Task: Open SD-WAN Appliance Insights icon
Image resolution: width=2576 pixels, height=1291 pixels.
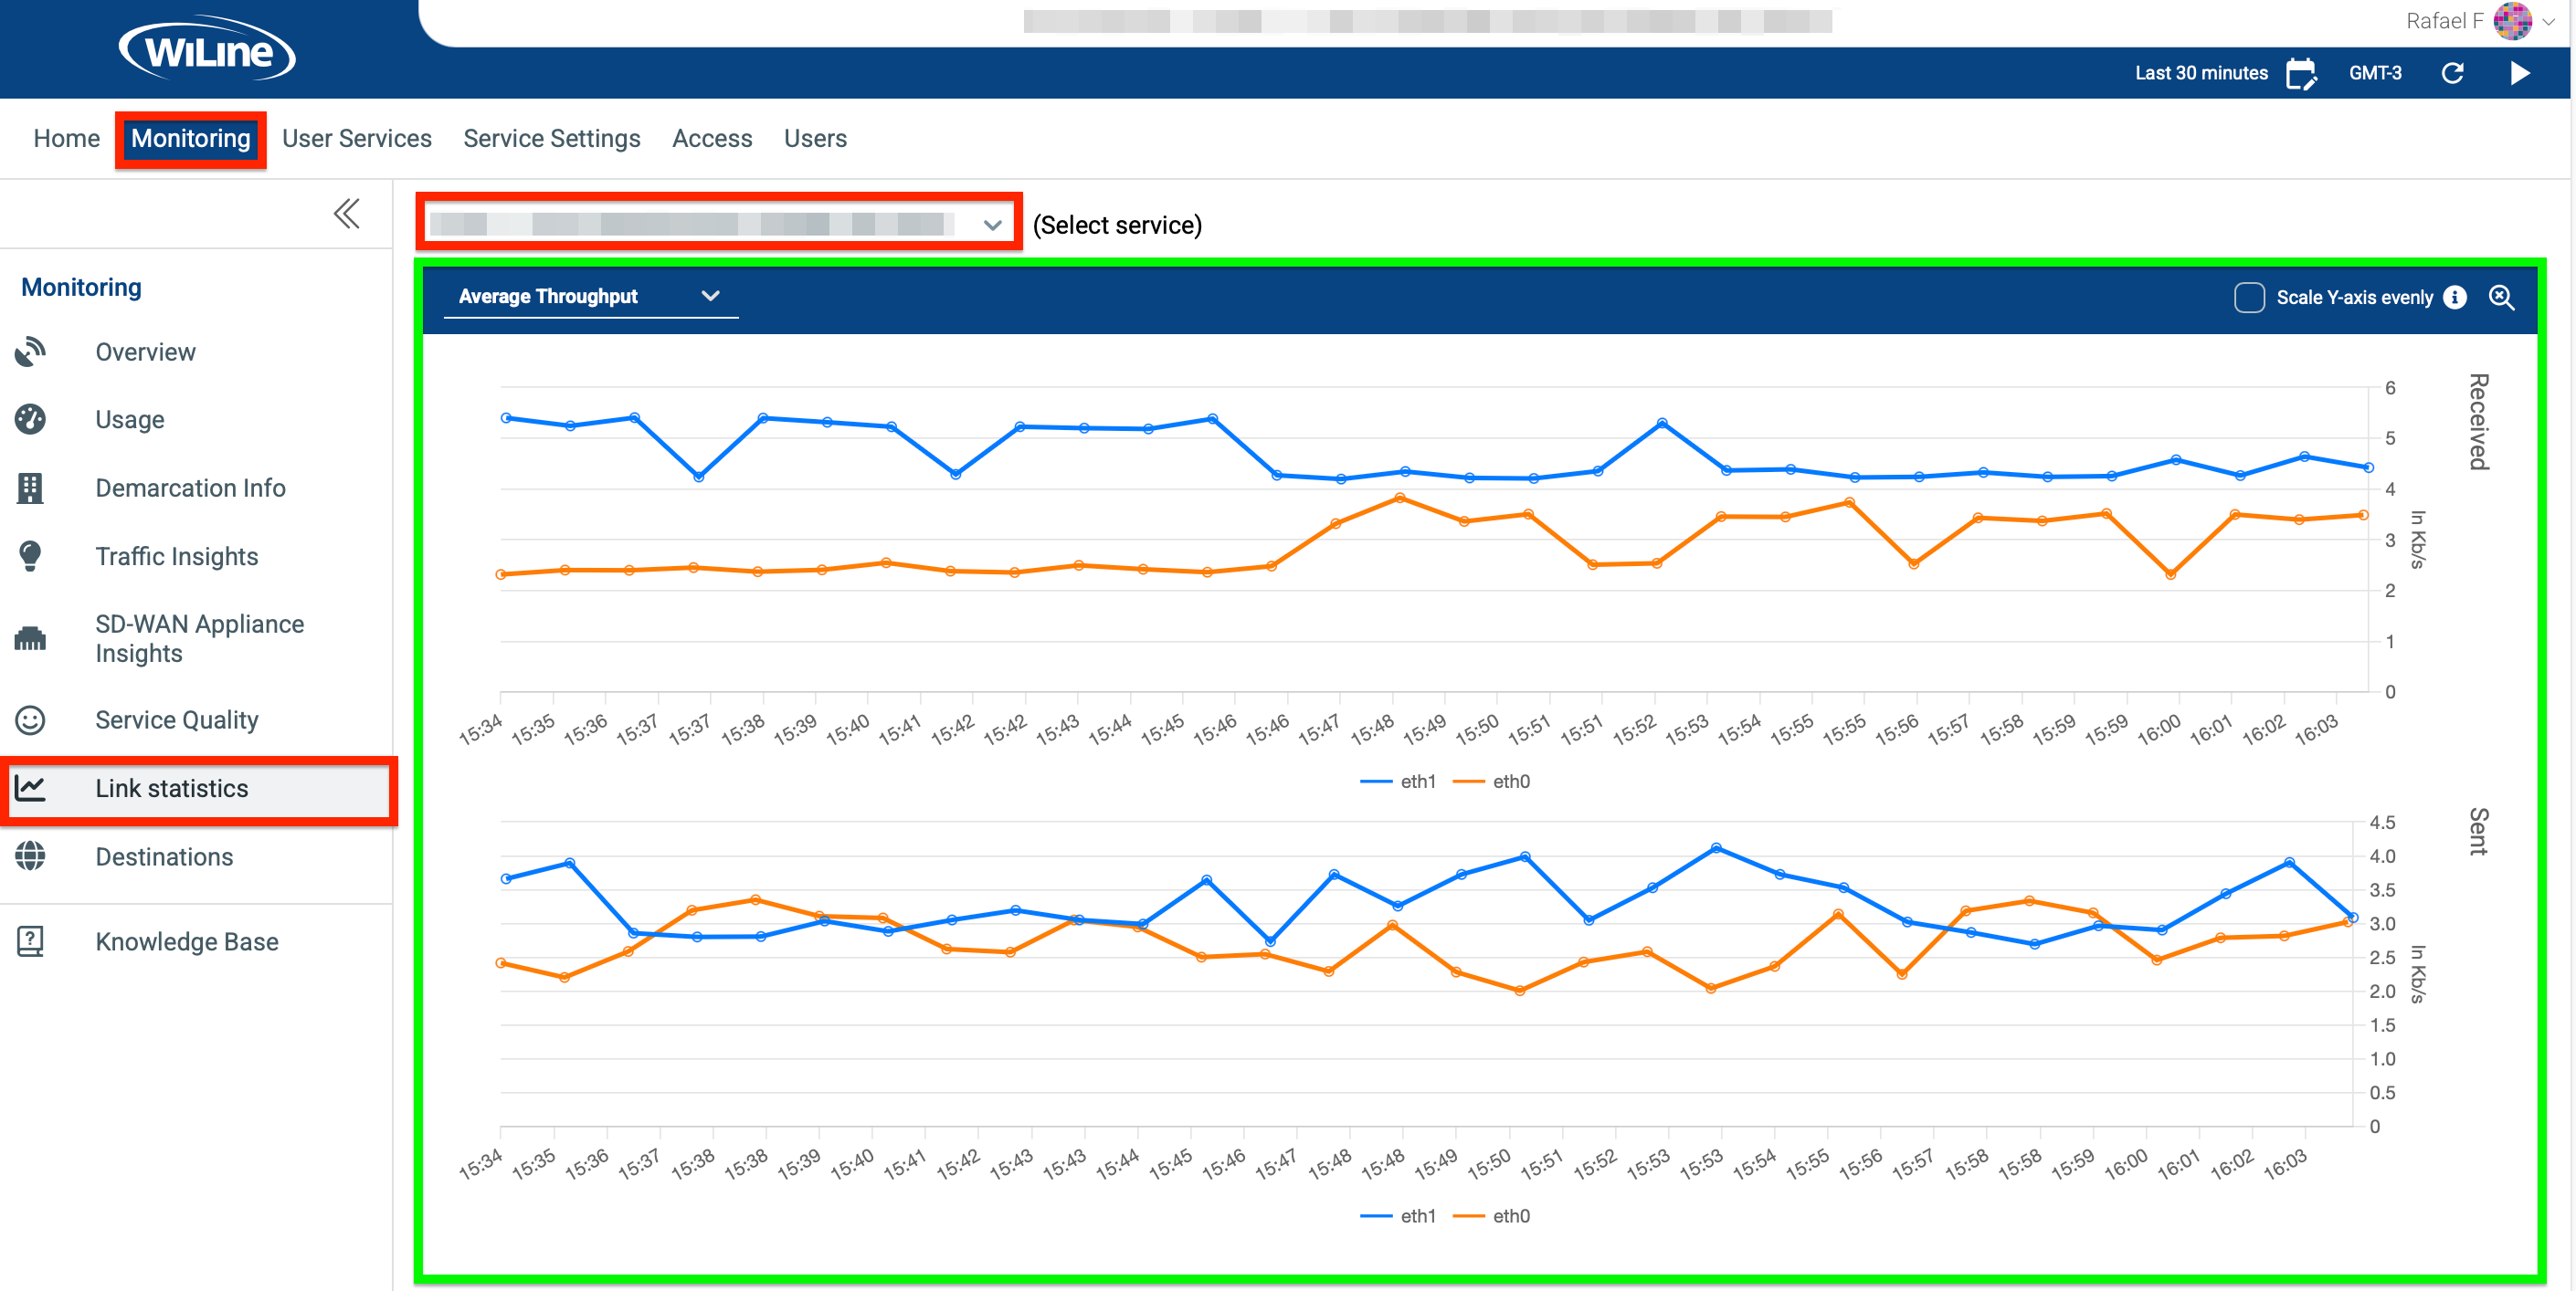Action: (x=31, y=638)
